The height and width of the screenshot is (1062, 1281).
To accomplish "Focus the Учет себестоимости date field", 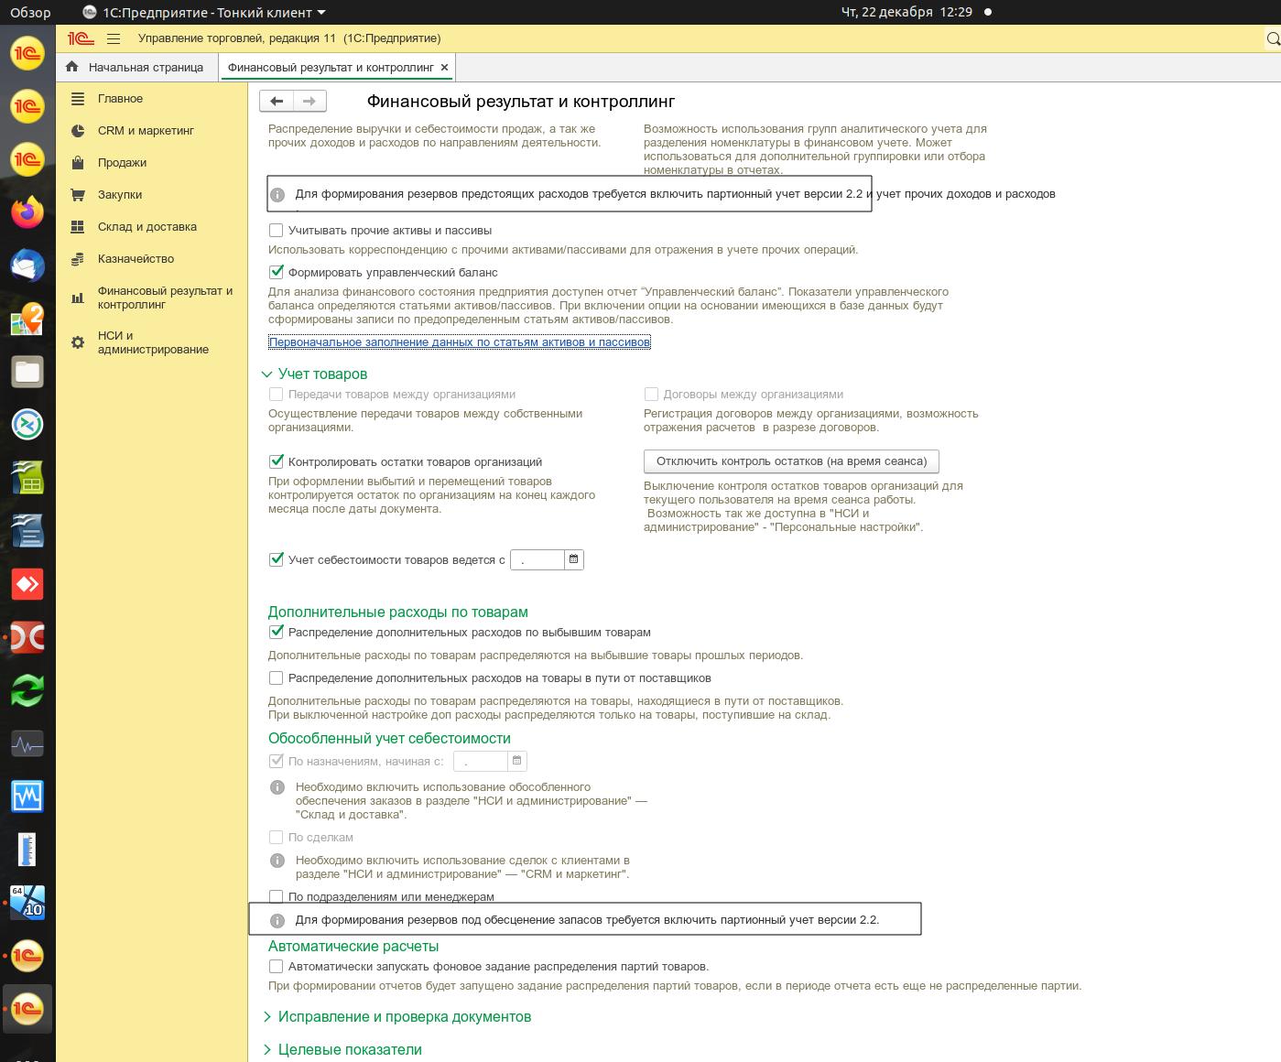I will coord(537,559).
